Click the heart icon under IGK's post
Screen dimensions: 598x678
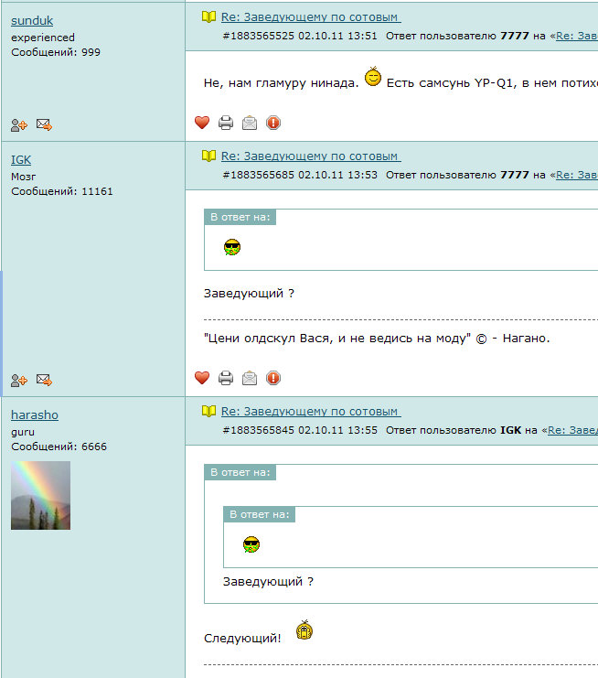202,378
